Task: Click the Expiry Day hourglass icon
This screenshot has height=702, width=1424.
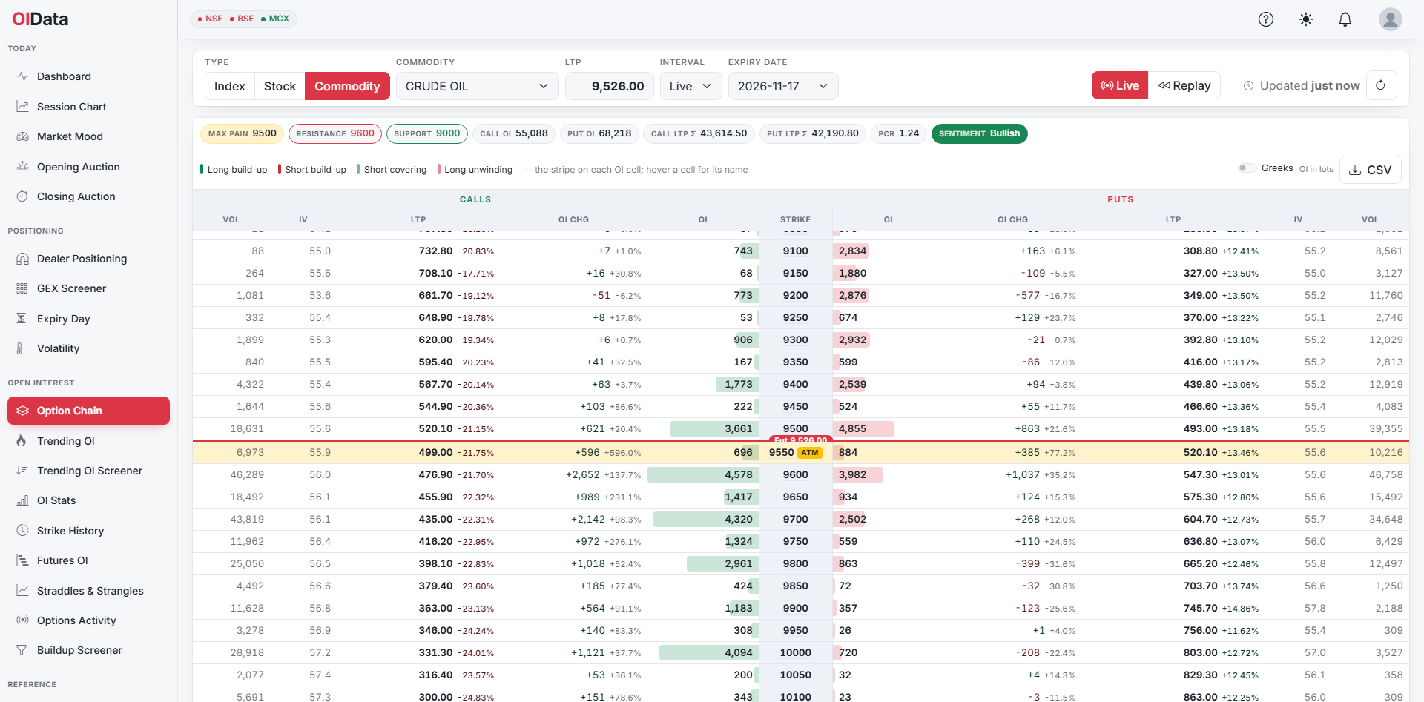Action: [22, 319]
